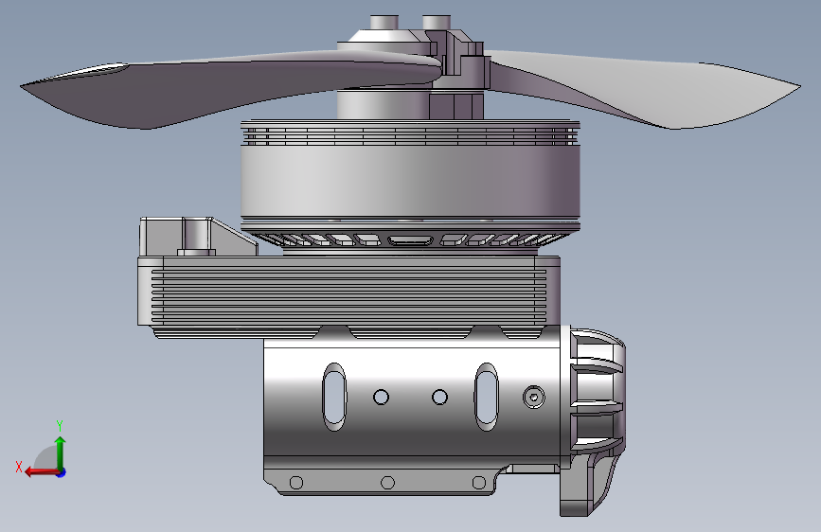Image resolution: width=821 pixels, height=532 pixels.
Task: Click the green Y axis arrow on the triad
Action: pos(61,452)
